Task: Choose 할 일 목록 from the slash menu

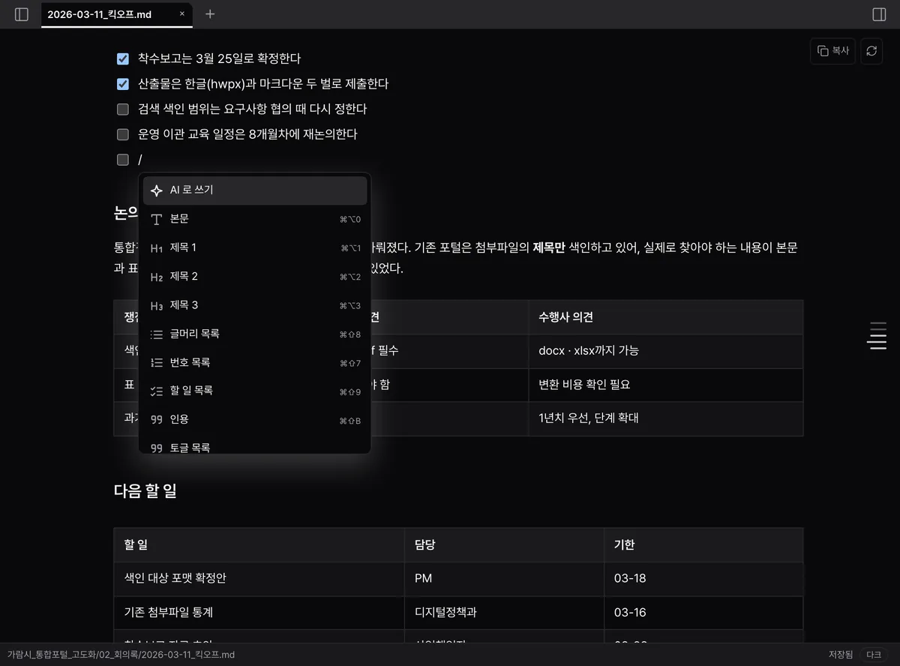Action: click(255, 391)
